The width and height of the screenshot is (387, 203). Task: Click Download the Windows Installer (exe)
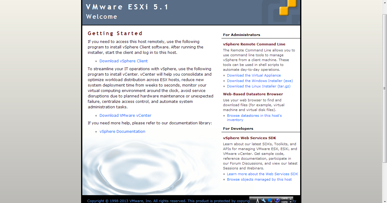pos(260,81)
